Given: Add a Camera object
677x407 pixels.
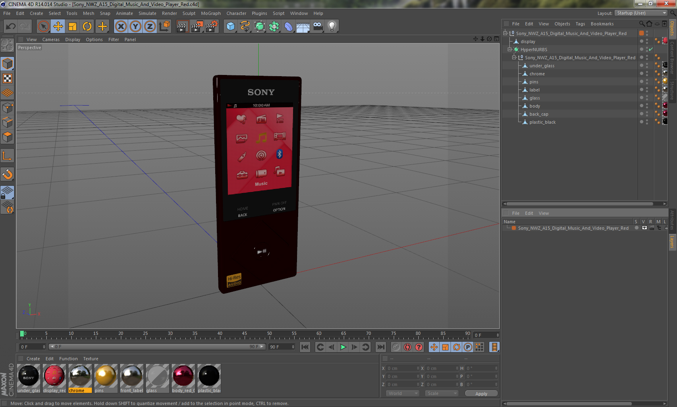Looking at the screenshot, I should pos(318,27).
